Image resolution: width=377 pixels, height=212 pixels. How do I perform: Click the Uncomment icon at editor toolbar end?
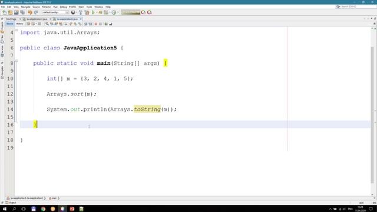click(111, 24)
